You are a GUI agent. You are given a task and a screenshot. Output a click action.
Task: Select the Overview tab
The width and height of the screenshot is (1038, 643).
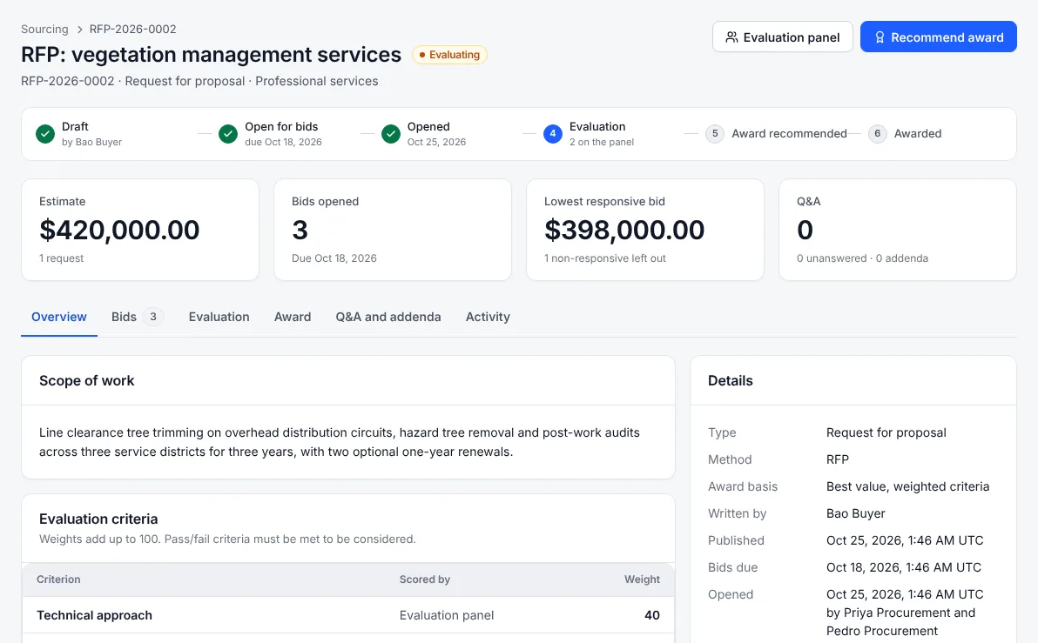point(59,317)
